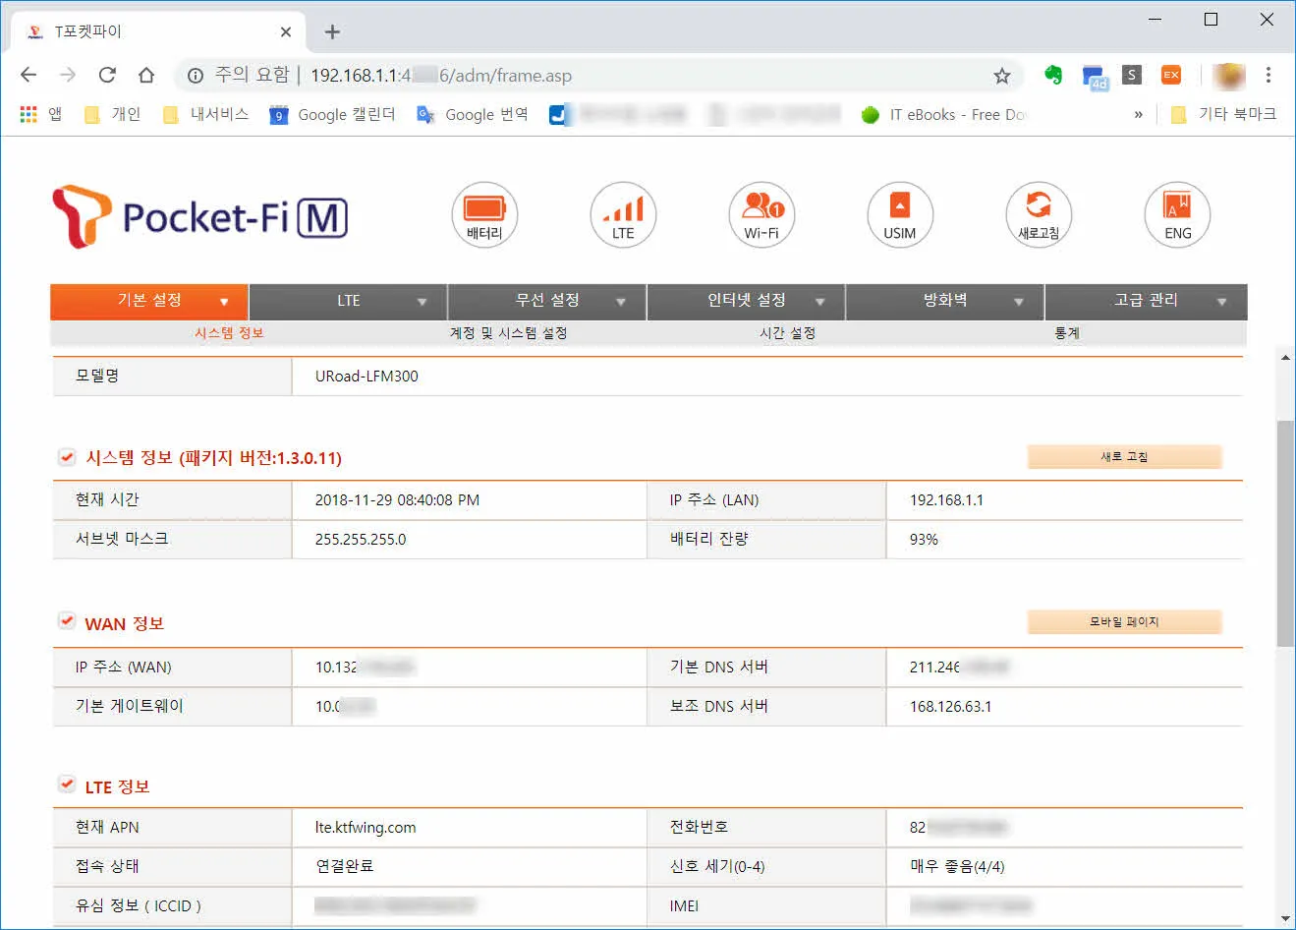This screenshot has width=1296, height=930.
Task: Open the Wi-Fi clients icon
Action: pyautogui.click(x=761, y=214)
